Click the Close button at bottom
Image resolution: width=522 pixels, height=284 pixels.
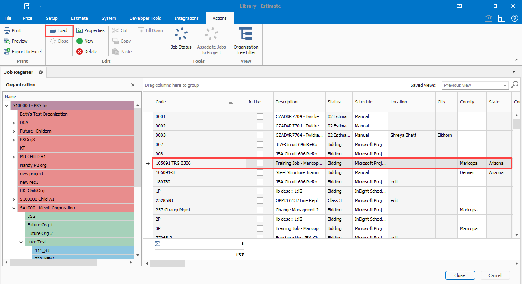click(x=459, y=275)
